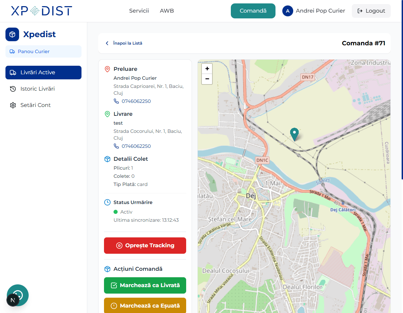Click the Detalii Colet box icon
The height and width of the screenshot is (313, 403).
coord(107,159)
